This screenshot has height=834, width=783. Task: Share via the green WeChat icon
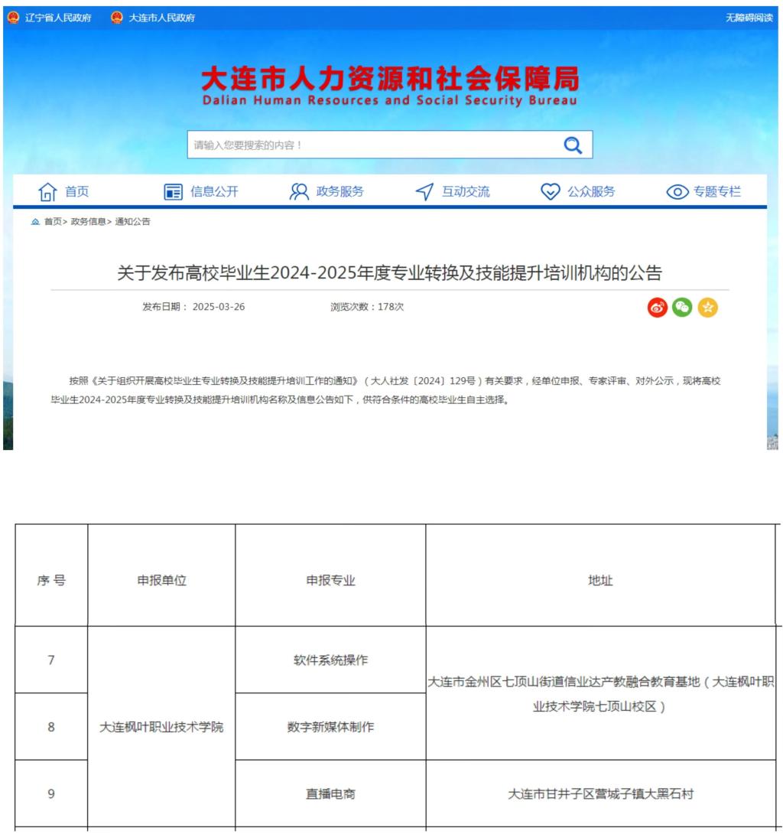(682, 308)
